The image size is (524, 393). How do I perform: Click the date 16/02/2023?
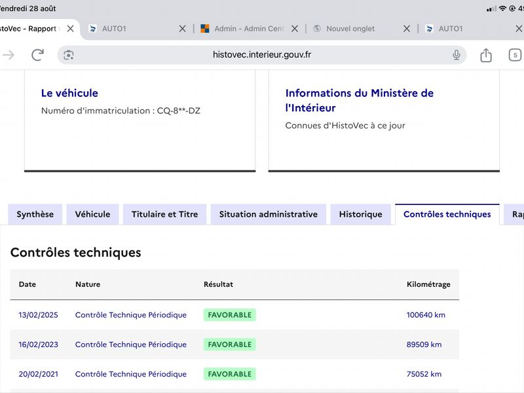tap(38, 345)
